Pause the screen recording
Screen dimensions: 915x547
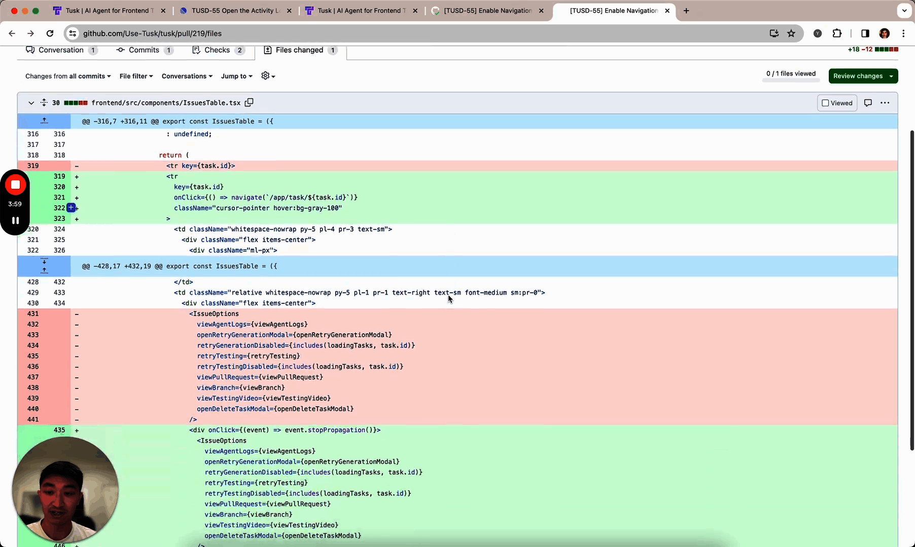[15, 221]
